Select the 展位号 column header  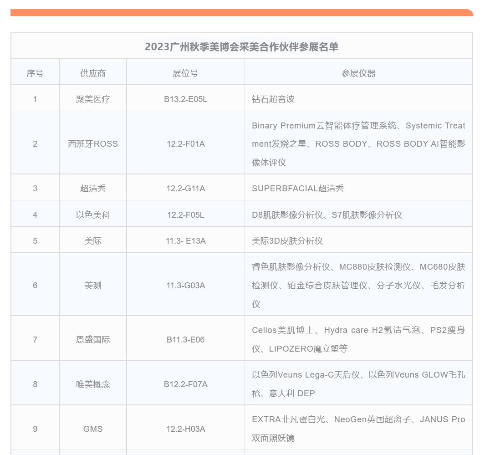tap(185, 73)
